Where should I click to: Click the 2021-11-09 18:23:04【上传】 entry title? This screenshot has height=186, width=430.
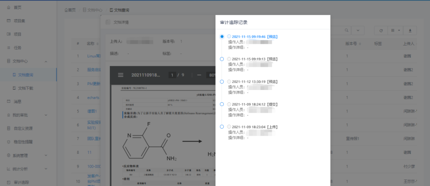[255, 127]
